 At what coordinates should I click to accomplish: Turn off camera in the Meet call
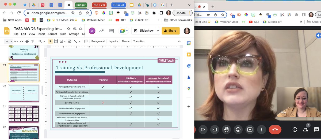pyautogui.click(x=203, y=130)
